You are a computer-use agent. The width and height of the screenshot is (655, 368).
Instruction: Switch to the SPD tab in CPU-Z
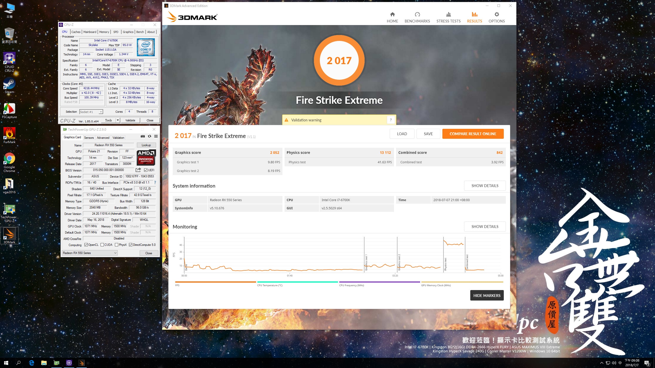(x=116, y=32)
